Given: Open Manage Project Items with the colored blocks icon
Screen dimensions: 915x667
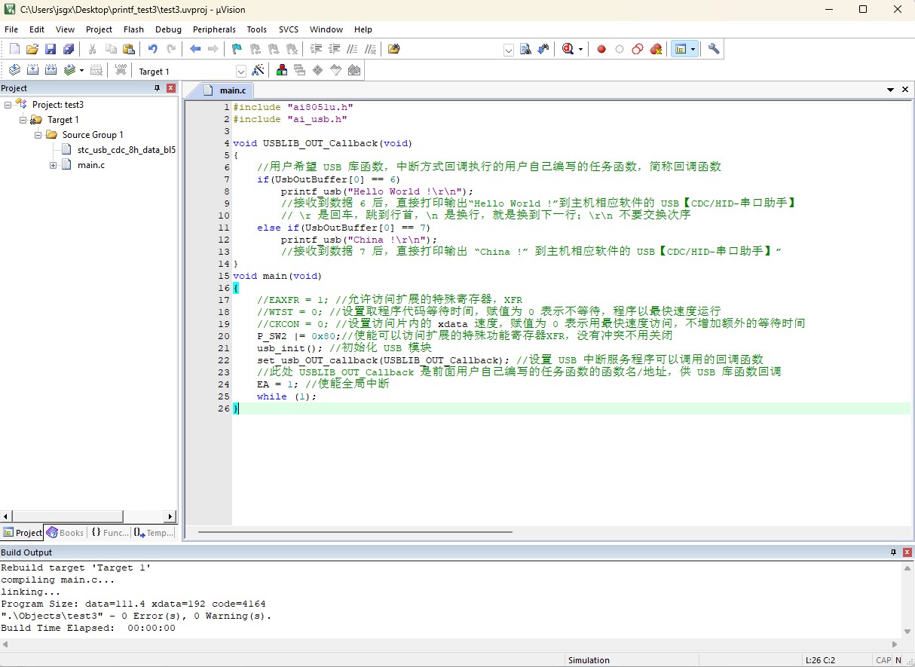Looking at the screenshot, I should point(281,70).
